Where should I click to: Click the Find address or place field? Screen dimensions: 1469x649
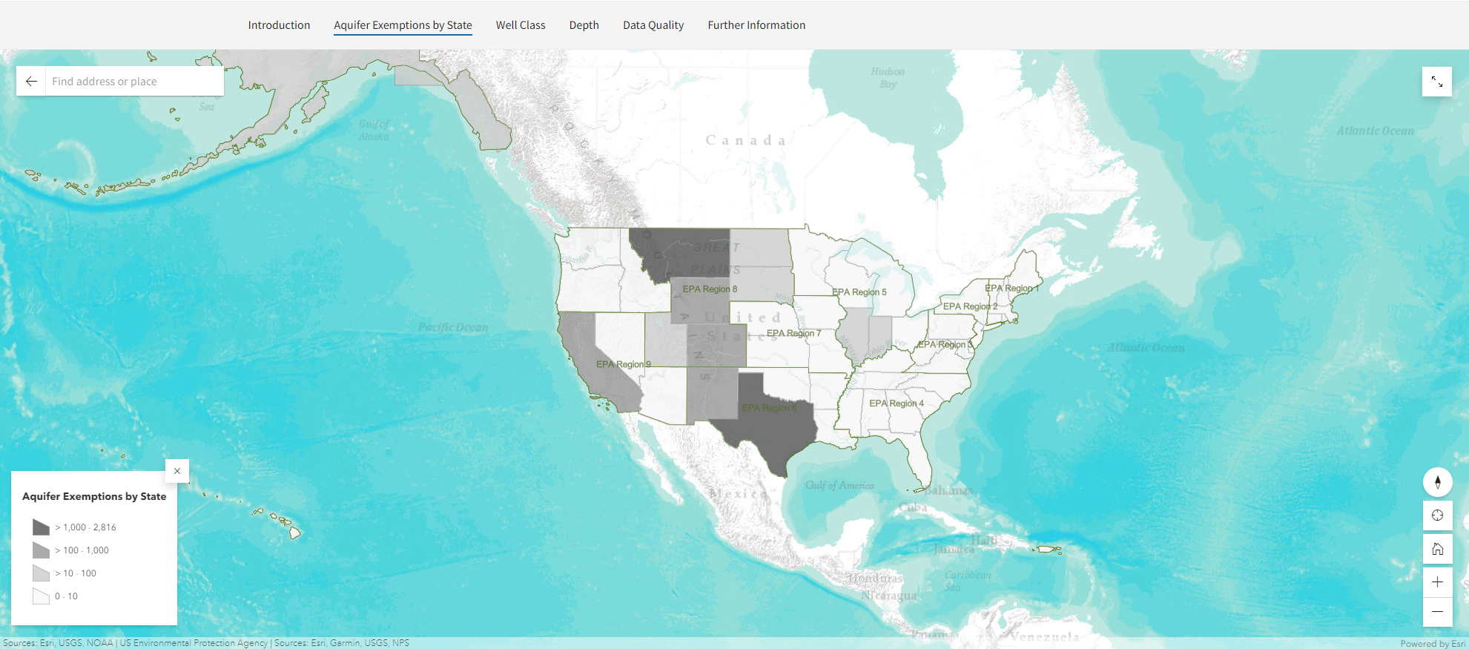click(133, 82)
